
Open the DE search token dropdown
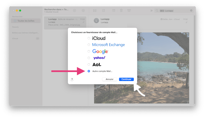(x=162, y=11)
